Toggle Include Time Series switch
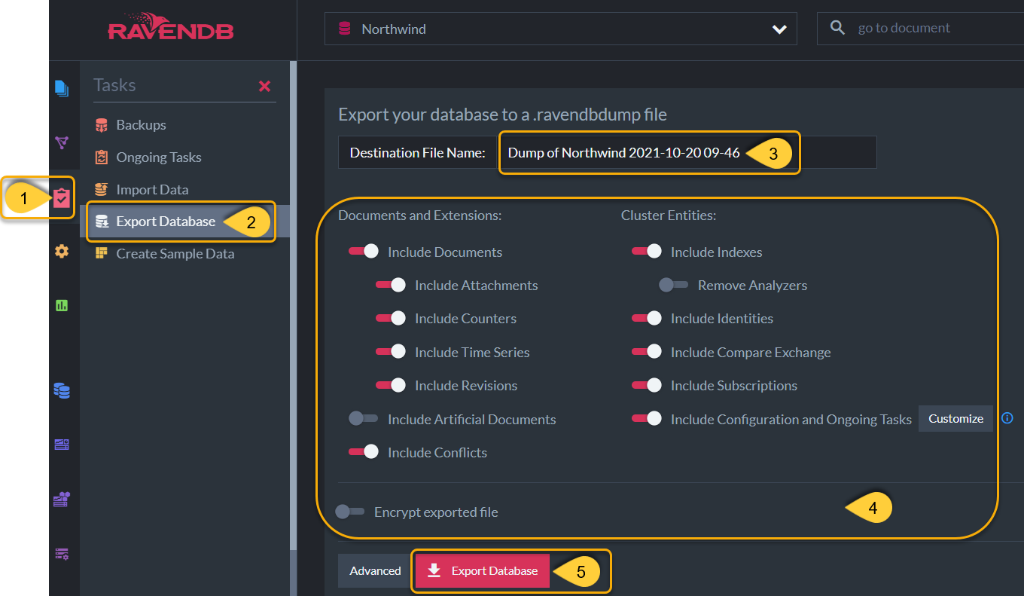Viewport: 1024px width, 596px height. coord(390,352)
